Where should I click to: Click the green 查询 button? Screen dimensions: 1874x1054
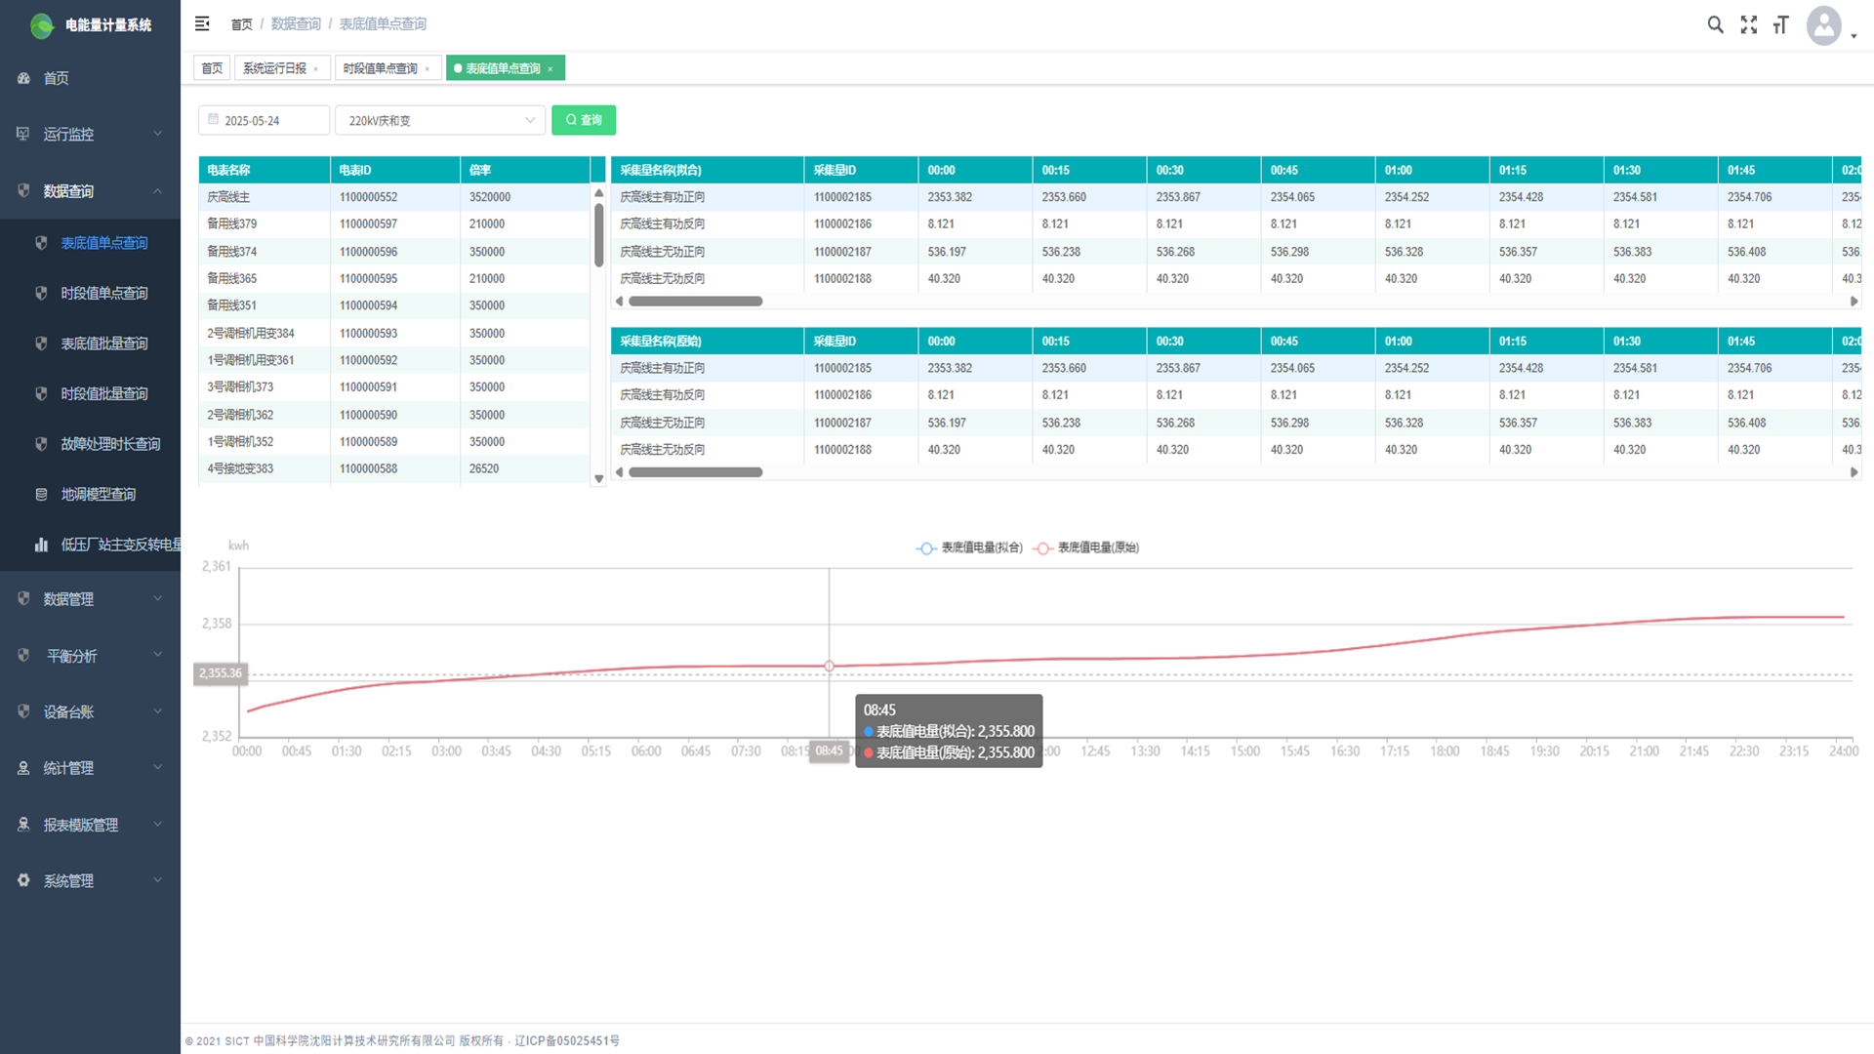[584, 120]
